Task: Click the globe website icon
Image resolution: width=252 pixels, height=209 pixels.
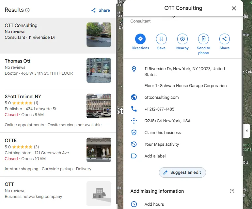Action: (x=134, y=97)
